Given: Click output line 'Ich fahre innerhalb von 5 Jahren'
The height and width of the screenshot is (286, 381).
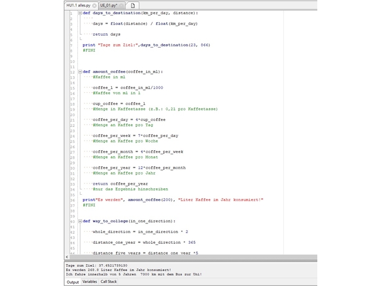Looking at the screenshot, I should point(133,274).
